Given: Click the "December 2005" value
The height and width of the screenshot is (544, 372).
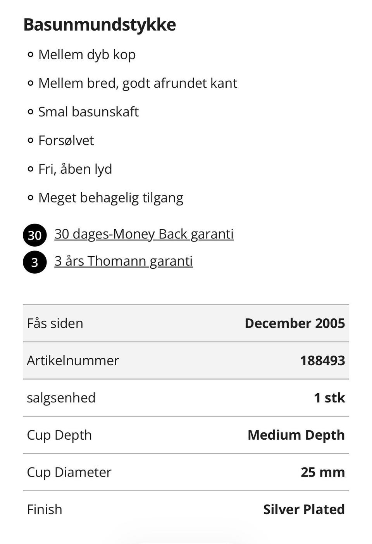Looking at the screenshot, I should pos(294,323).
